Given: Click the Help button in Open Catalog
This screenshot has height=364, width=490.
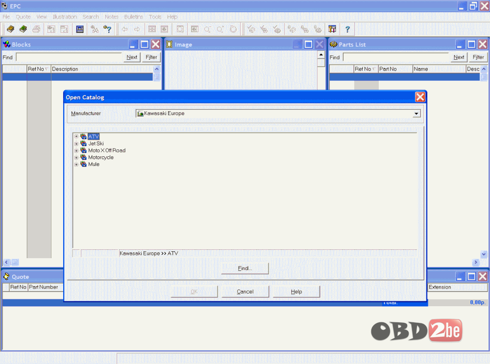Looking at the screenshot, I should click(296, 291).
